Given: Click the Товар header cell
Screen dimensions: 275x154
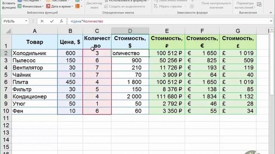Looking at the screenshot, I should pyautogui.click(x=34, y=42).
